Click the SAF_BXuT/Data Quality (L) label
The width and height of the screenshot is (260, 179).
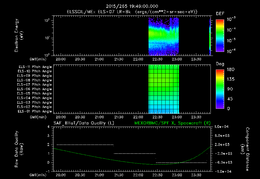pos(84,123)
